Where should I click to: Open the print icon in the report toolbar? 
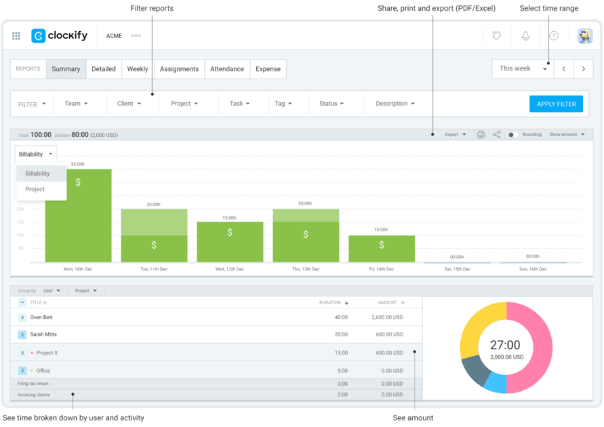481,134
